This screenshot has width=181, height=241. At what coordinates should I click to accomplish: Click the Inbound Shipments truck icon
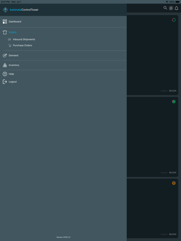[9, 39]
